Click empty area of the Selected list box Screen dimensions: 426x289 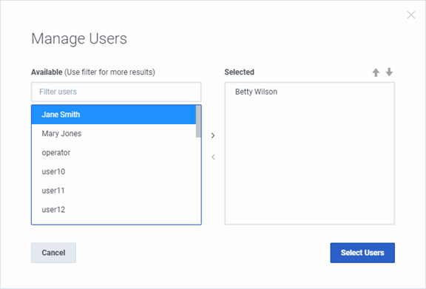point(309,163)
